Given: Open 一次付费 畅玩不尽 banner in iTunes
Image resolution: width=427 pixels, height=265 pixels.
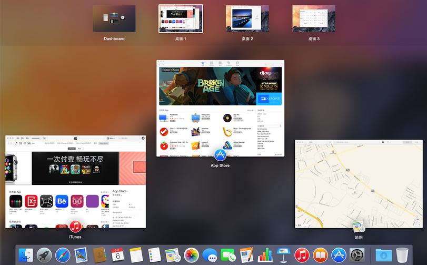Looking at the screenshot, I should [x=75, y=168].
